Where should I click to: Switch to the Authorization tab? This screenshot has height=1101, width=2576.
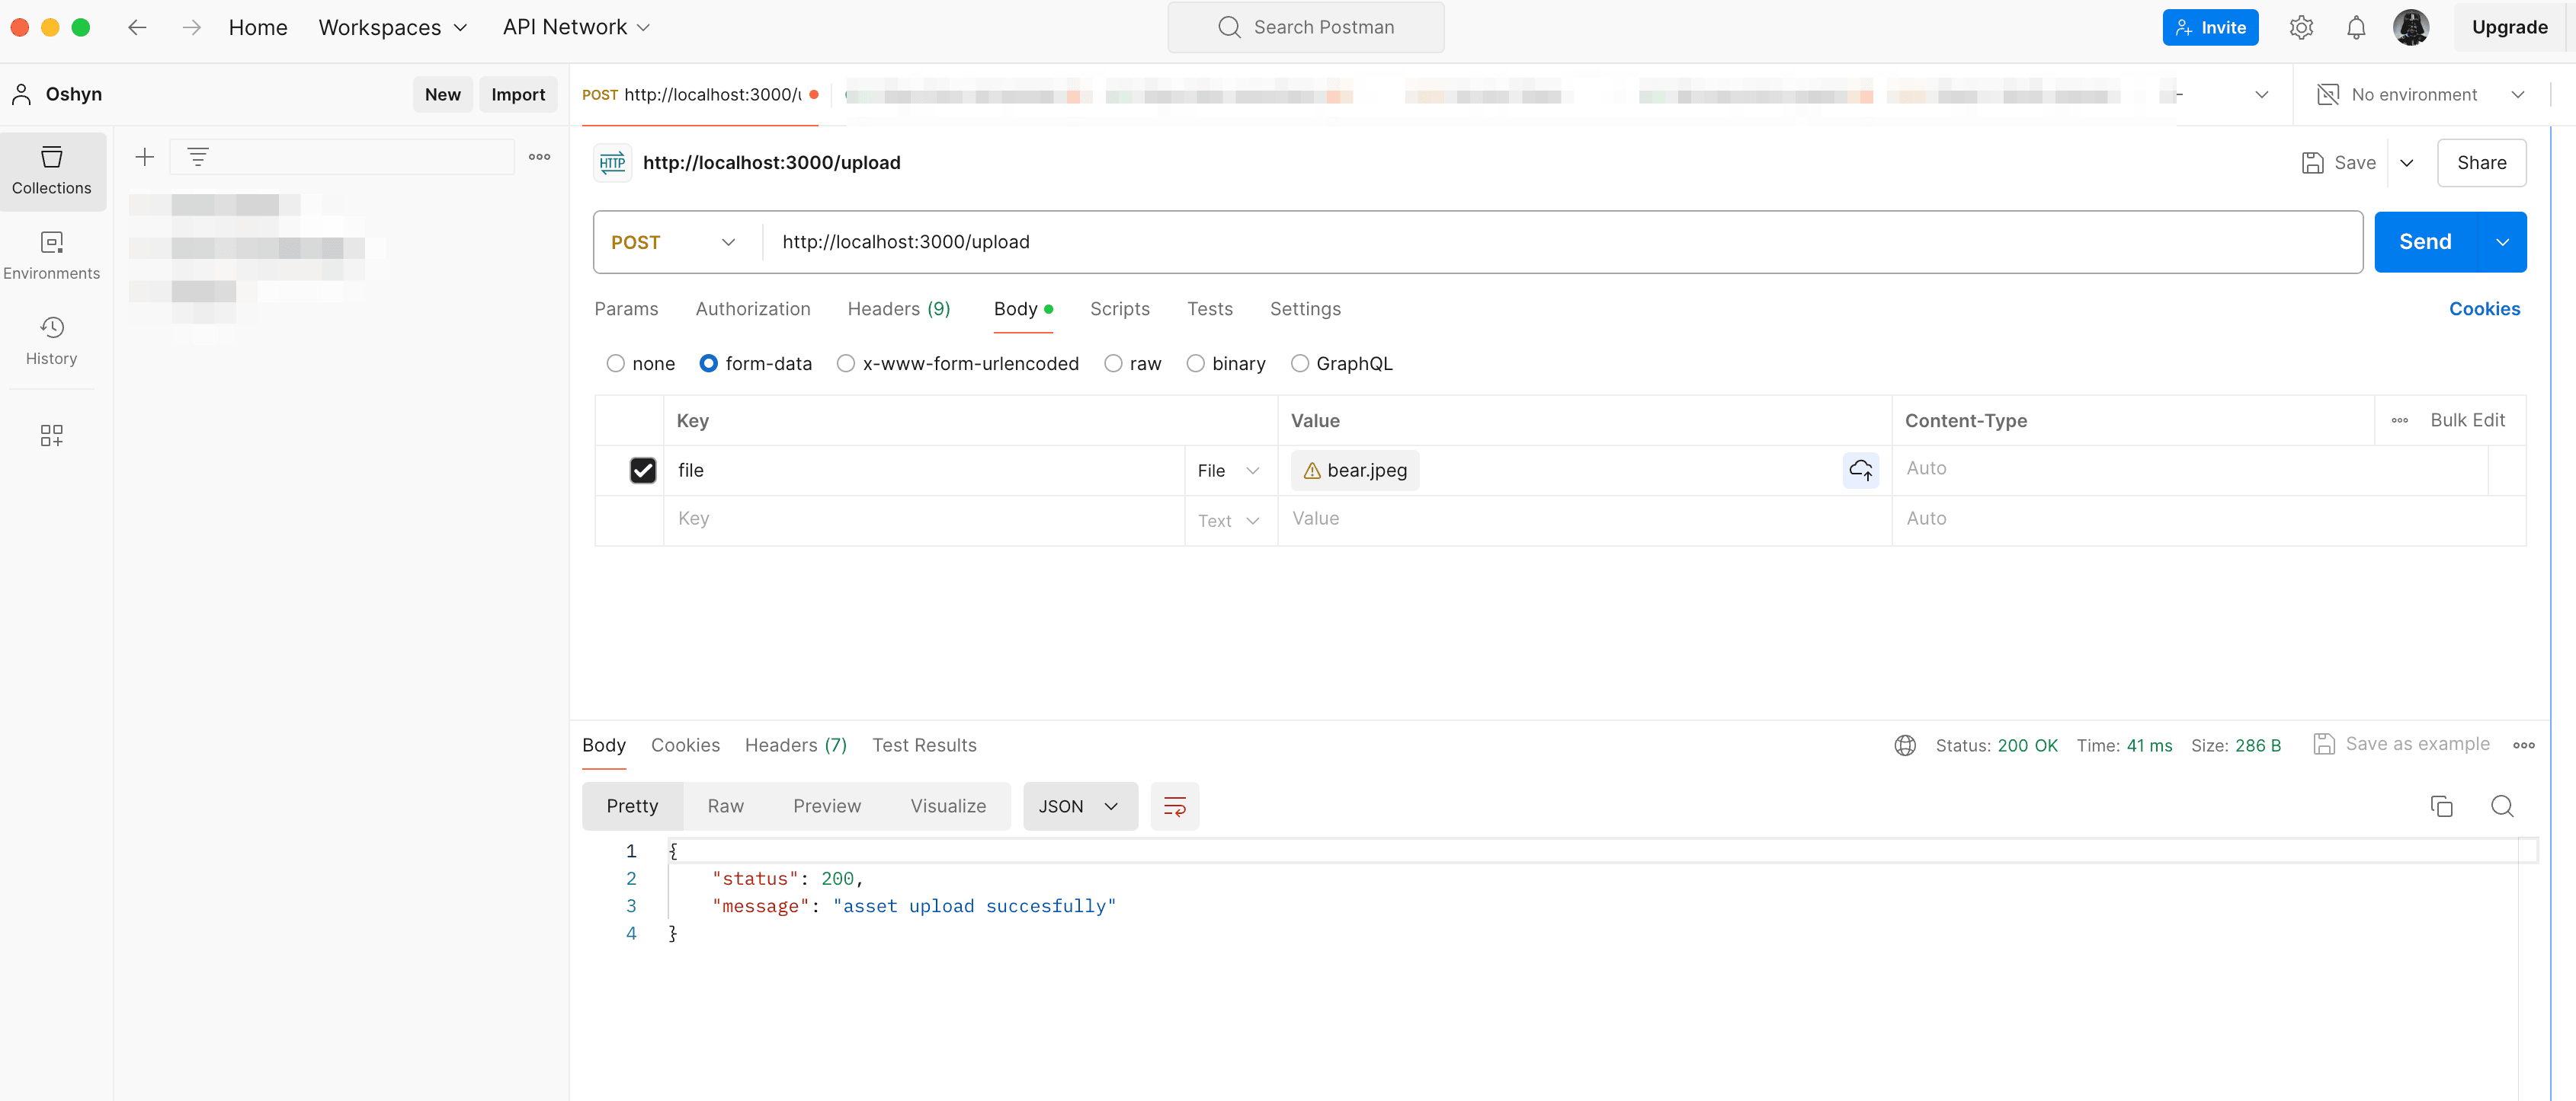coord(753,308)
